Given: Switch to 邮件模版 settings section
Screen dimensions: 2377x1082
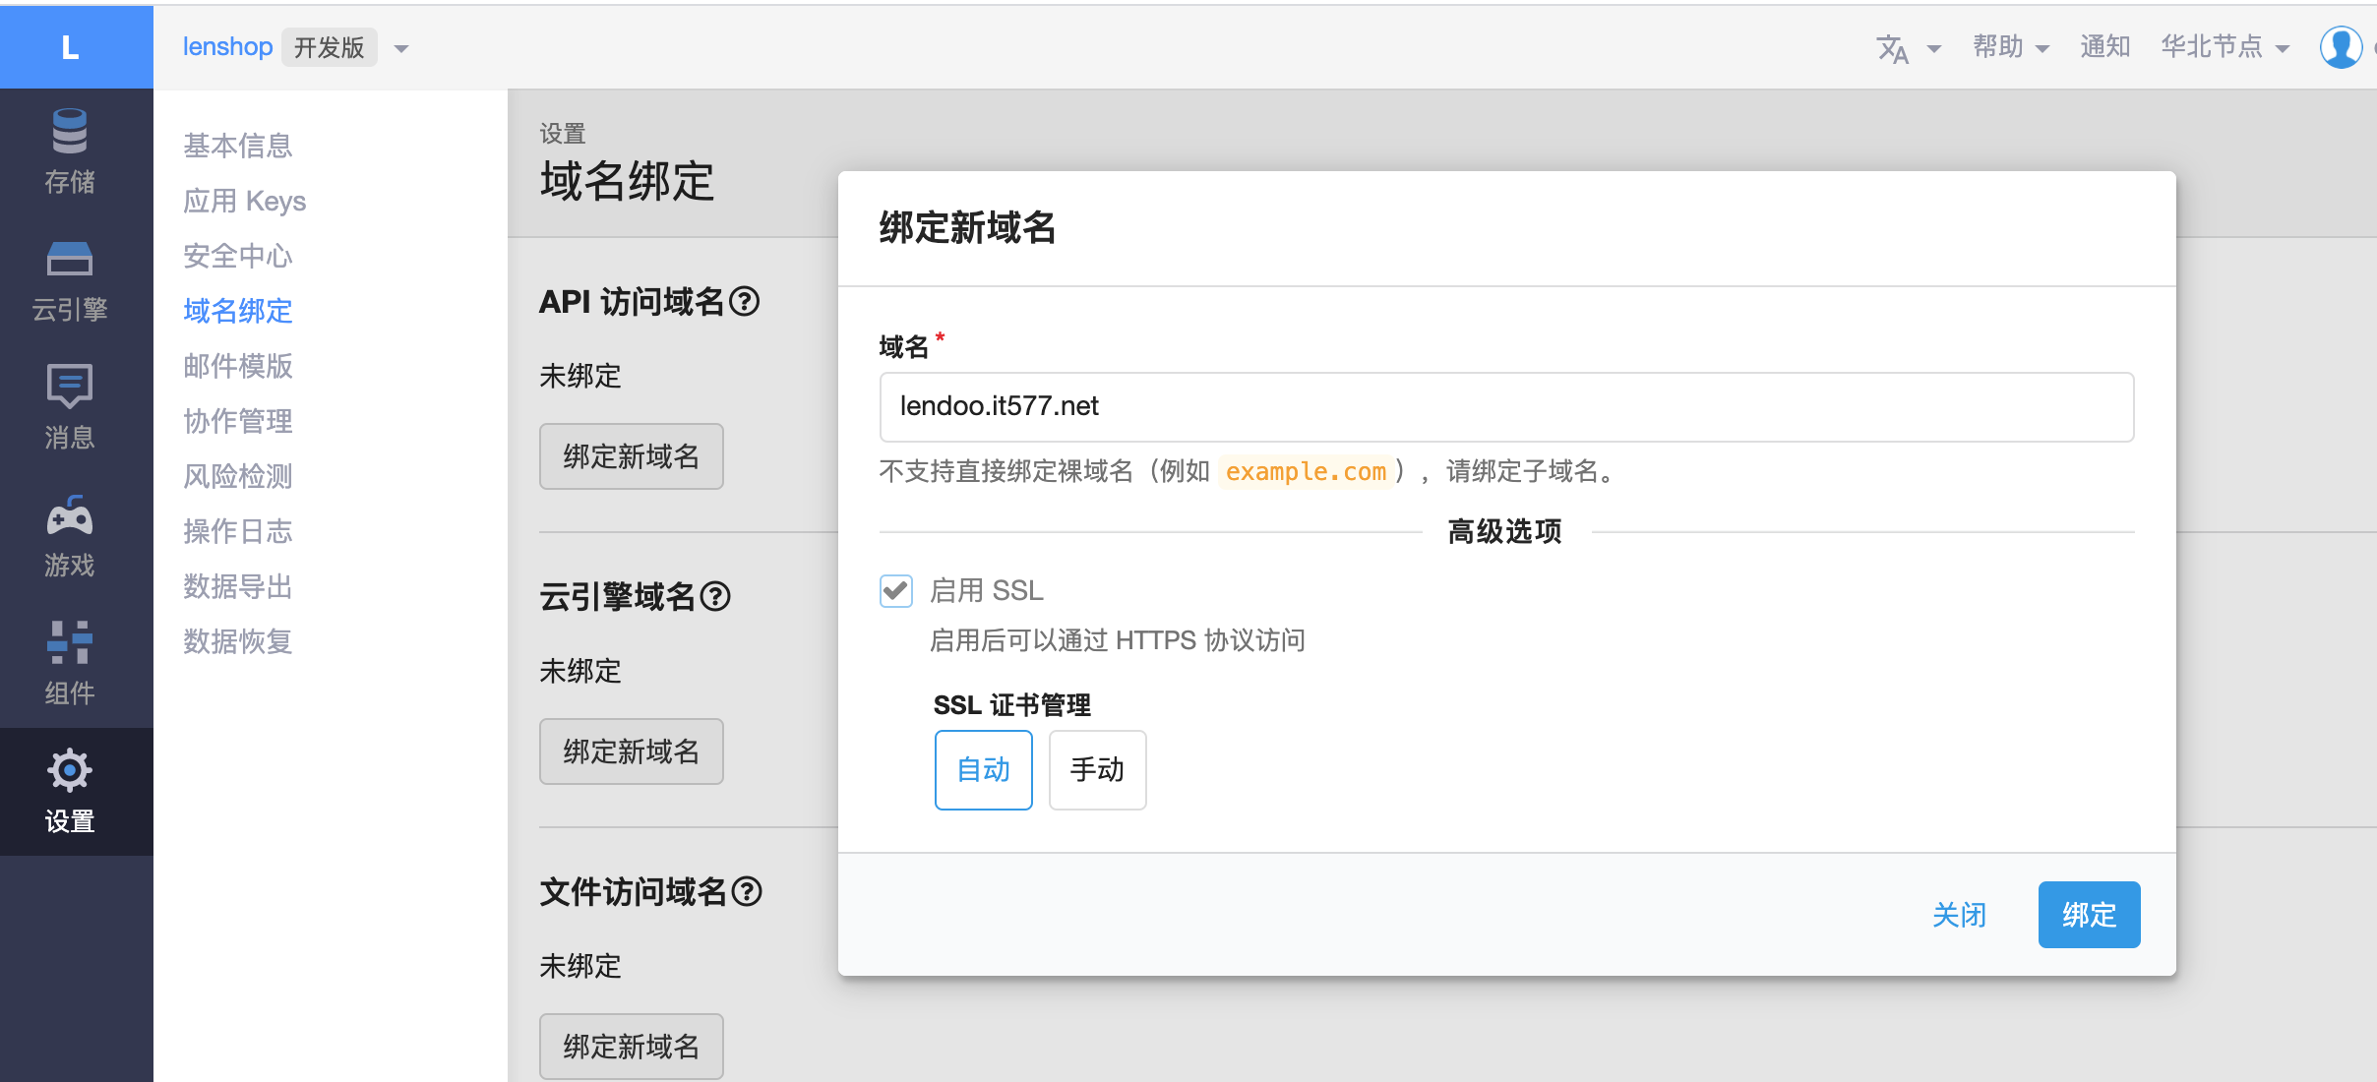Looking at the screenshot, I should tap(237, 366).
